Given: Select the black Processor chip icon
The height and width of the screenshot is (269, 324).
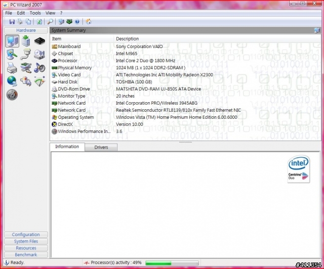Looking at the screenshot, I should [x=39, y=41].
